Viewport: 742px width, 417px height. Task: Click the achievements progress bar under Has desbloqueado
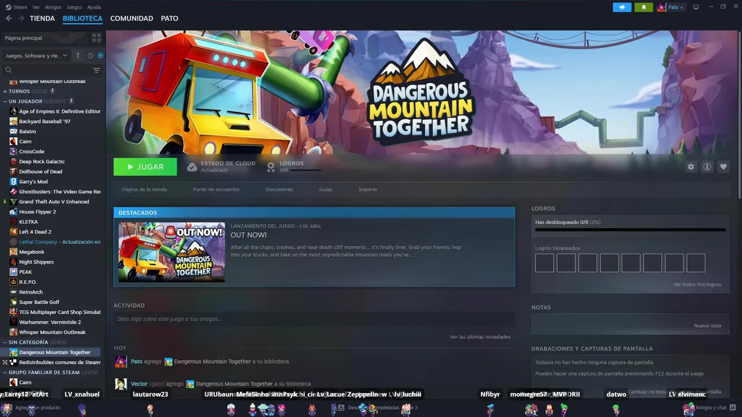pos(630,230)
